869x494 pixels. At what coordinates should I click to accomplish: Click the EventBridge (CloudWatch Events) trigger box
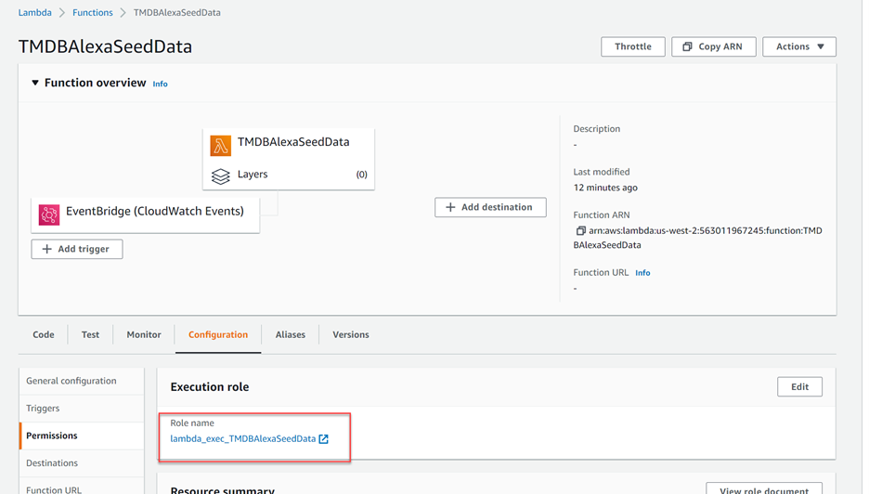(145, 215)
